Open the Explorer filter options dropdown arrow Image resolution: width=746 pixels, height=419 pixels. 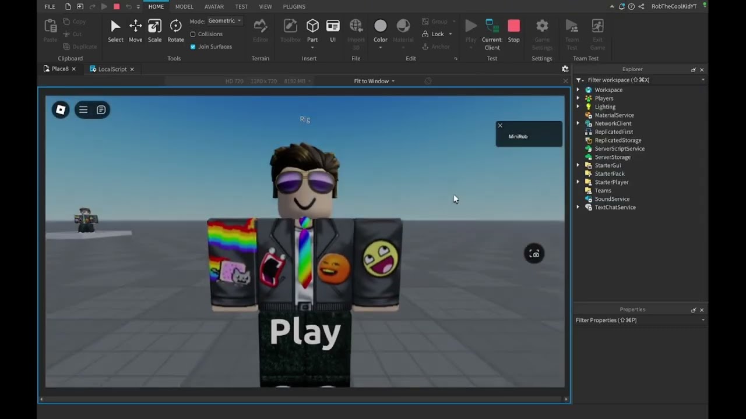click(703, 80)
